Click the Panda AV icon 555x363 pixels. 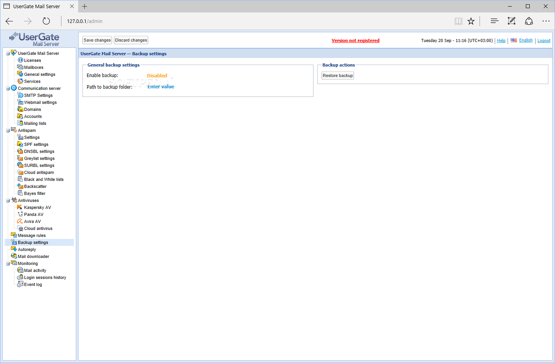(20, 214)
